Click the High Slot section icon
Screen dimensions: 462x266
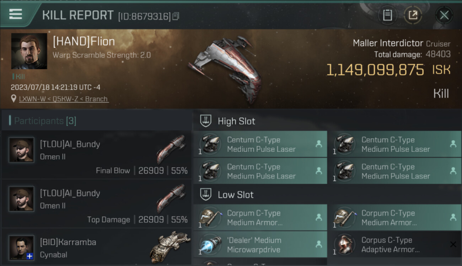tap(206, 121)
